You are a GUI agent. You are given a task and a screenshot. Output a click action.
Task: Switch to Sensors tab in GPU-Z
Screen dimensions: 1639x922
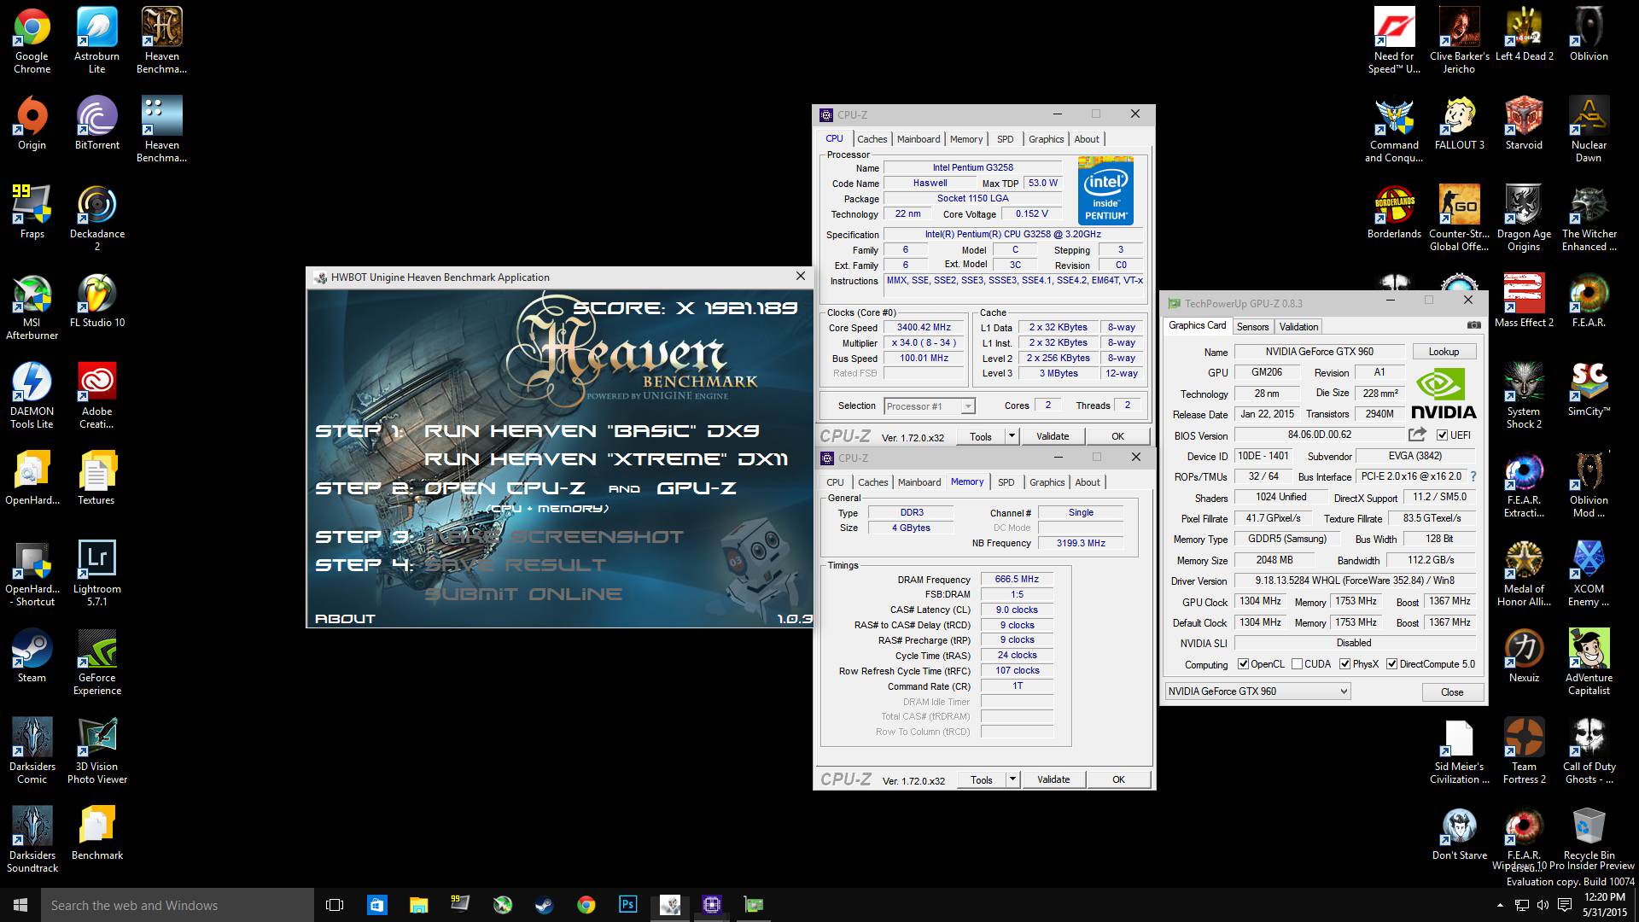pyautogui.click(x=1252, y=327)
